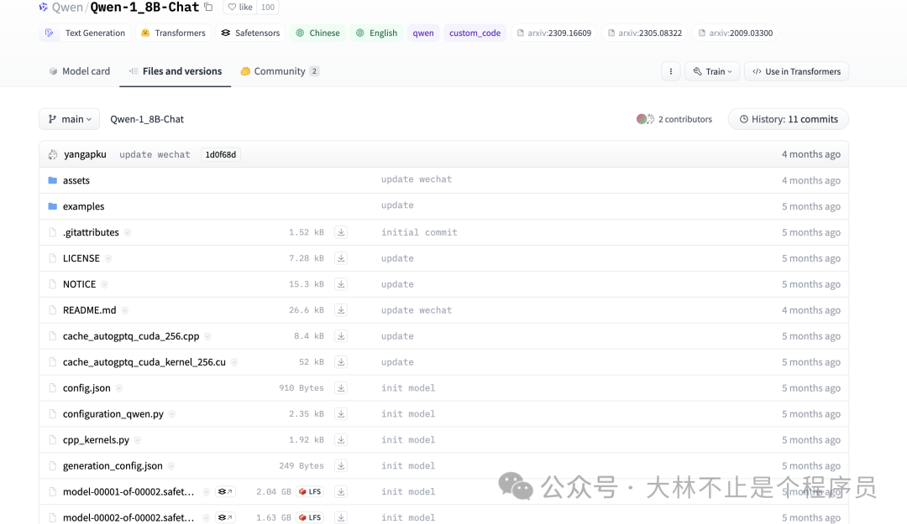Image resolution: width=907 pixels, height=524 pixels.
Task: Open the qwen tag
Action: tap(423, 33)
